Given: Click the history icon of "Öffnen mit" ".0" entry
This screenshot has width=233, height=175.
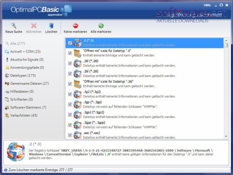Looking at the screenshot, I should [x=77, y=53].
